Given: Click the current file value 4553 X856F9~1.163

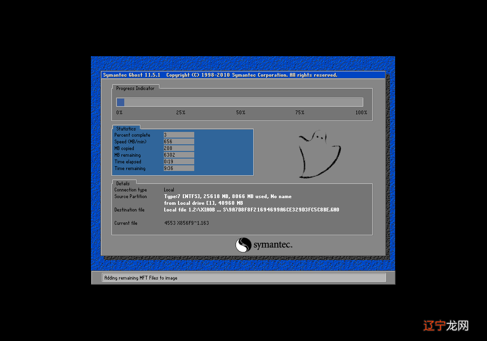Looking at the screenshot, I should click(x=187, y=223).
